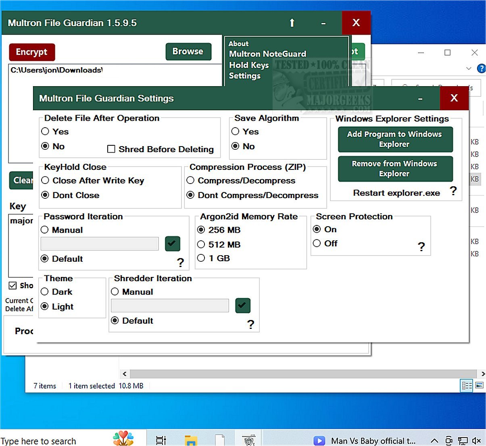Click Remove from Windows Explorer button
The image size is (486, 446).
[x=395, y=169]
